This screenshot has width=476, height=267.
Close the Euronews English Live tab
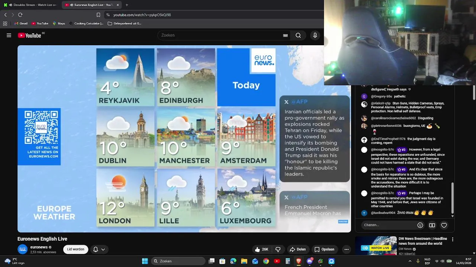click(118, 5)
